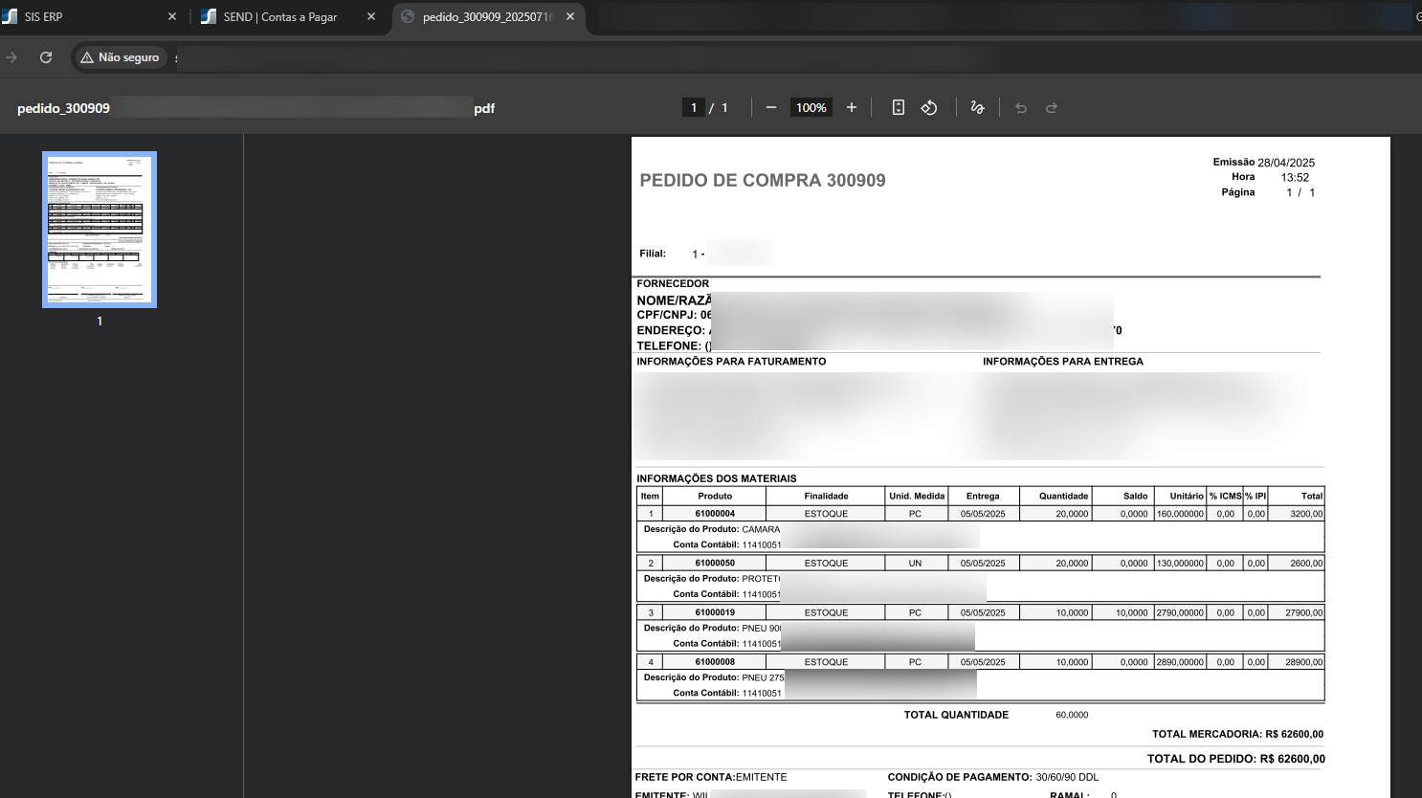This screenshot has width=1422, height=798.
Task: Click the 100% zoom level field
Action: click(811, 108)
